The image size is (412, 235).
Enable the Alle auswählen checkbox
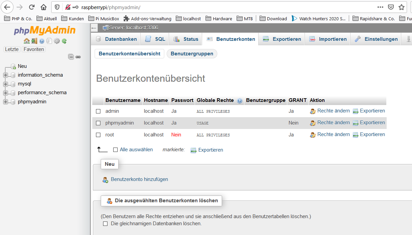pyautogui.click(x=115, y=150)
